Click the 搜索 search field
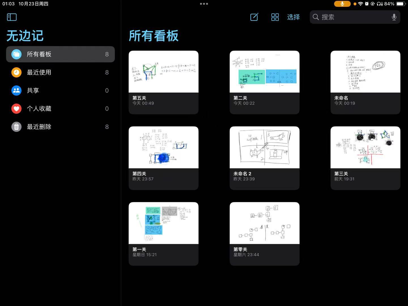408x306 pixels. click(x=351, y=17)
